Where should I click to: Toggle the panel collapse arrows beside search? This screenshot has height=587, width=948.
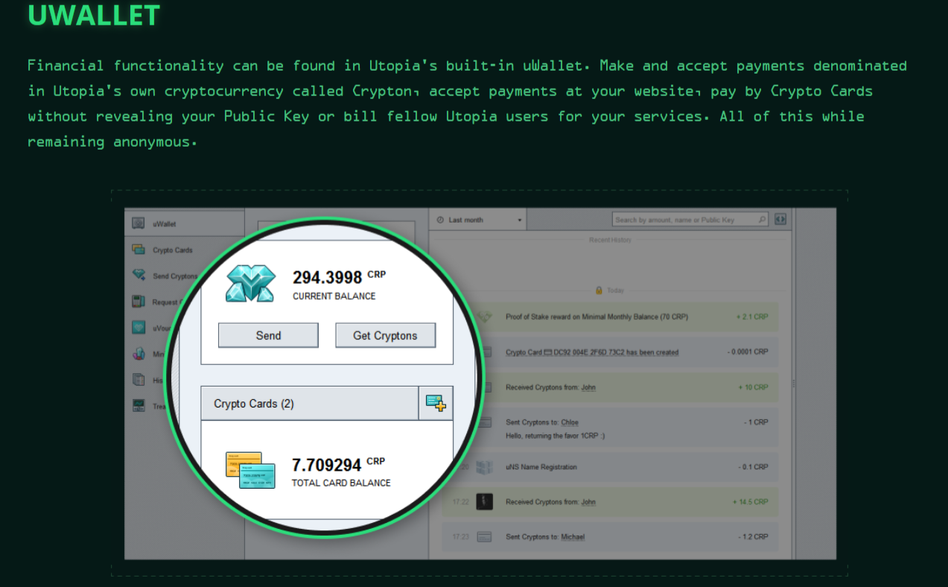(780, 219)
